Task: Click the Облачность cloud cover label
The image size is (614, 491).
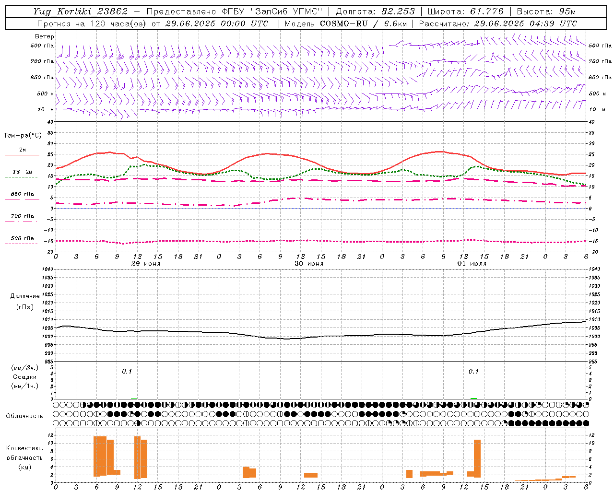Action: coord(24,416)
